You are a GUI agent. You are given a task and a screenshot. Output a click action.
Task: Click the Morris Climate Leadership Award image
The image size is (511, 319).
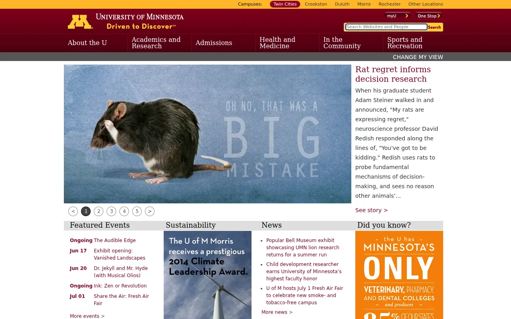(208, 275)
